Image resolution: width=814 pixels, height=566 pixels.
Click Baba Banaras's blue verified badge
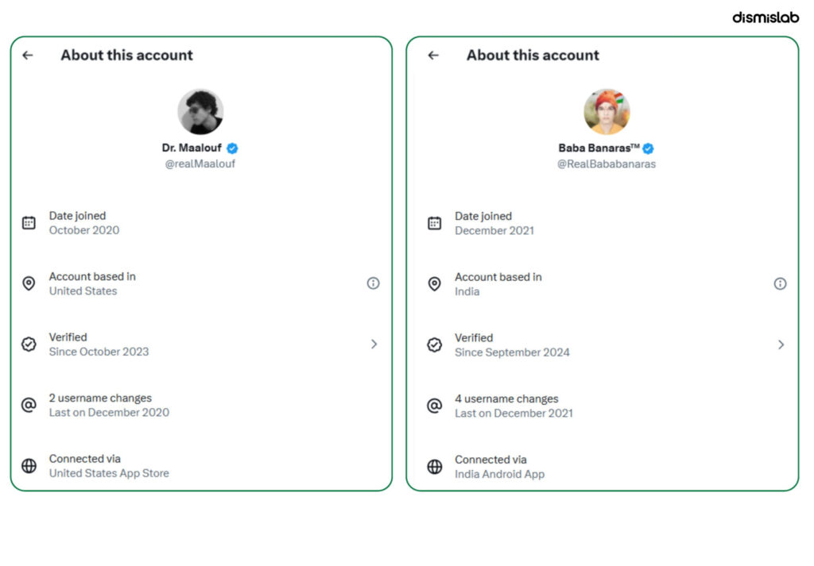tap(648, 148)
